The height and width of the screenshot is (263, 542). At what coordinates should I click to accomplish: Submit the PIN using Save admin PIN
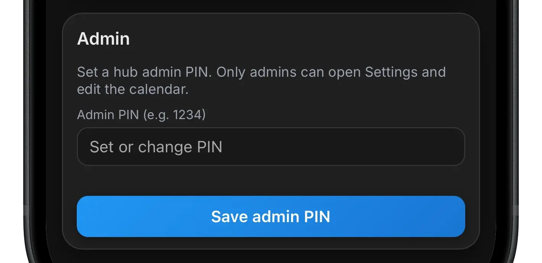point(270,216)
